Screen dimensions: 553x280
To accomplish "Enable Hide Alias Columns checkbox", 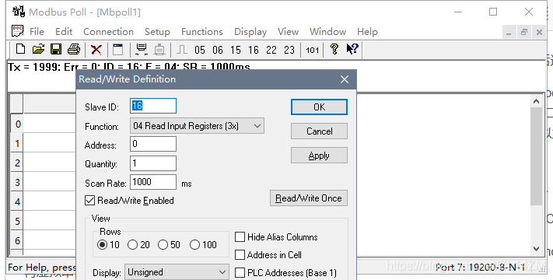I will pos(240,237).
